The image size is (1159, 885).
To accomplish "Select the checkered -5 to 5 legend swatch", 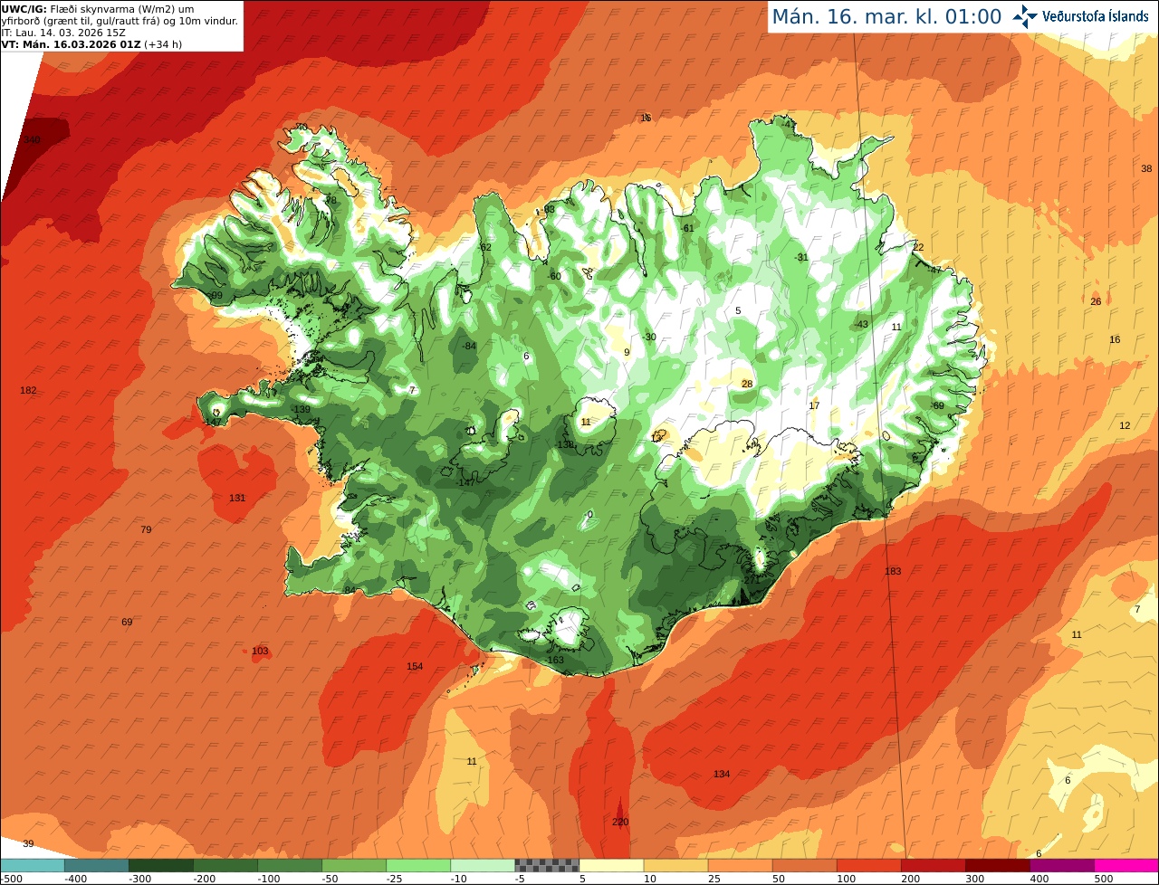I will point(547,865).
